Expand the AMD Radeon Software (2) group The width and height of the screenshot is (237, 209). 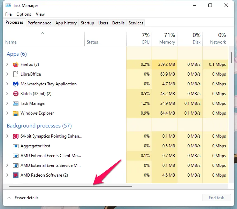[7, 175]
